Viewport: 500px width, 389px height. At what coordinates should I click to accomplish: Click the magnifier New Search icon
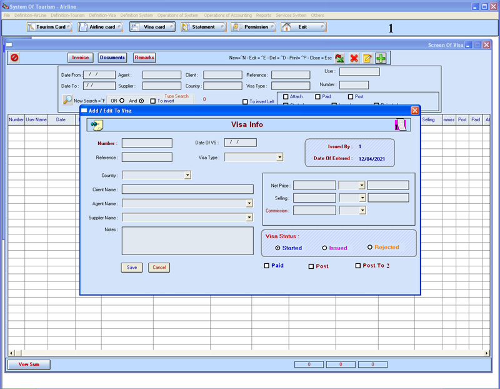click(x=67, y=99)
